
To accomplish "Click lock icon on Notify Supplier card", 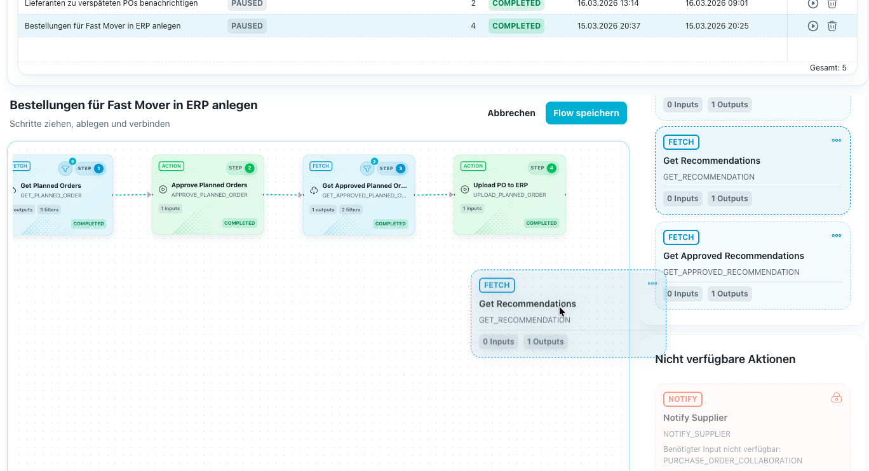I will tap(836, 398).
